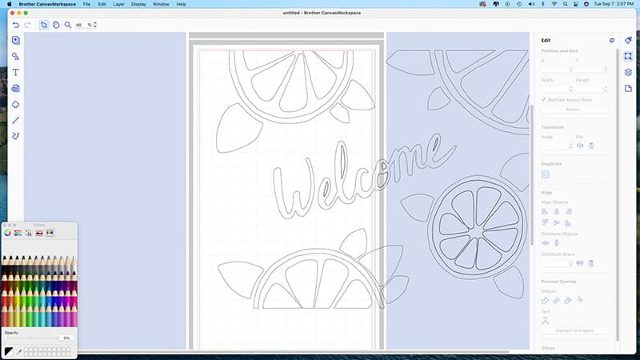This screenshot has height=360, width=640.
Task: Open the Layer menu
Action: [118, 5]
